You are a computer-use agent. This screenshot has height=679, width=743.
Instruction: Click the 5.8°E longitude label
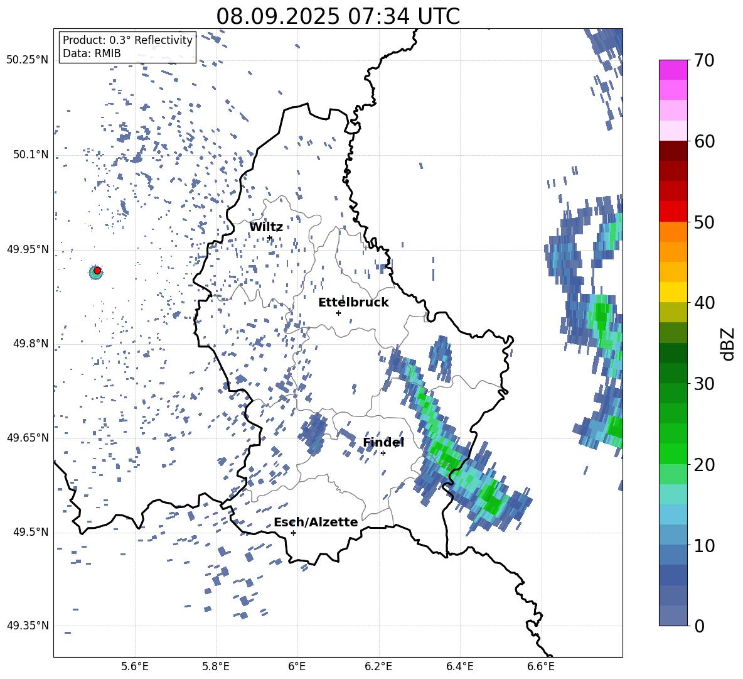point(216,667)
